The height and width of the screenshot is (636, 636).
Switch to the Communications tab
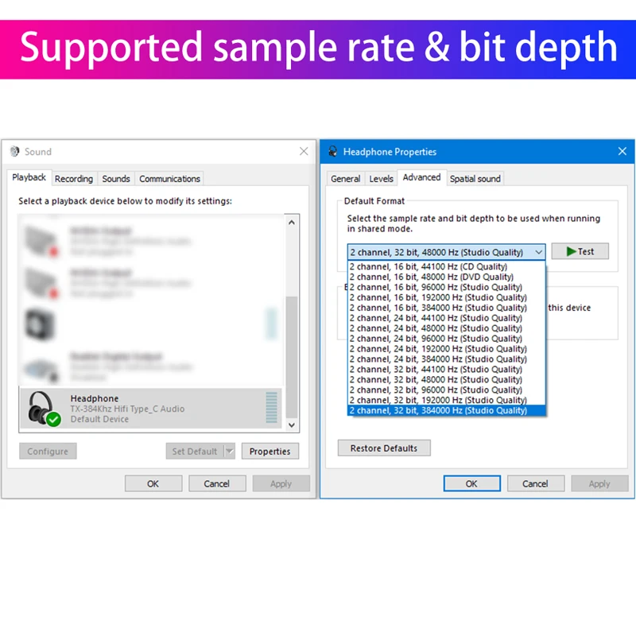point(169,179)
